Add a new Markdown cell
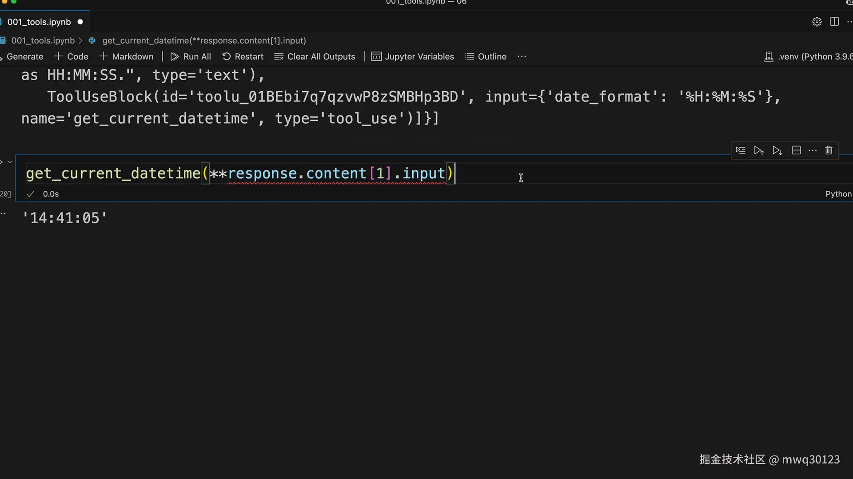 126,56
